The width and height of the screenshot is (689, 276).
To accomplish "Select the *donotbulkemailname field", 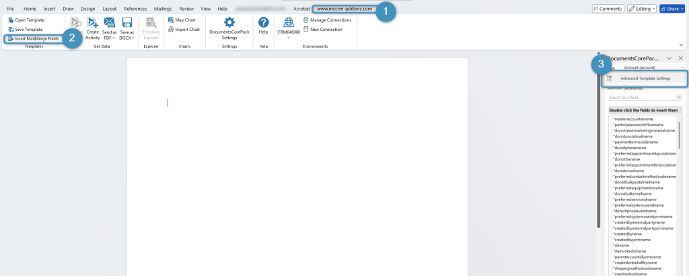I will [x=634, y=193].
